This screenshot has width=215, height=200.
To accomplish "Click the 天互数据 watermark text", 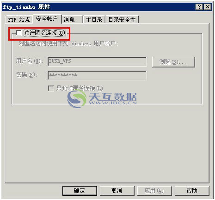I will [113, 97].
